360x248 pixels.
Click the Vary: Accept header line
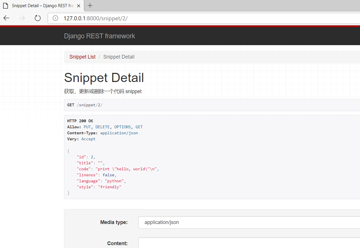(81, 139)
